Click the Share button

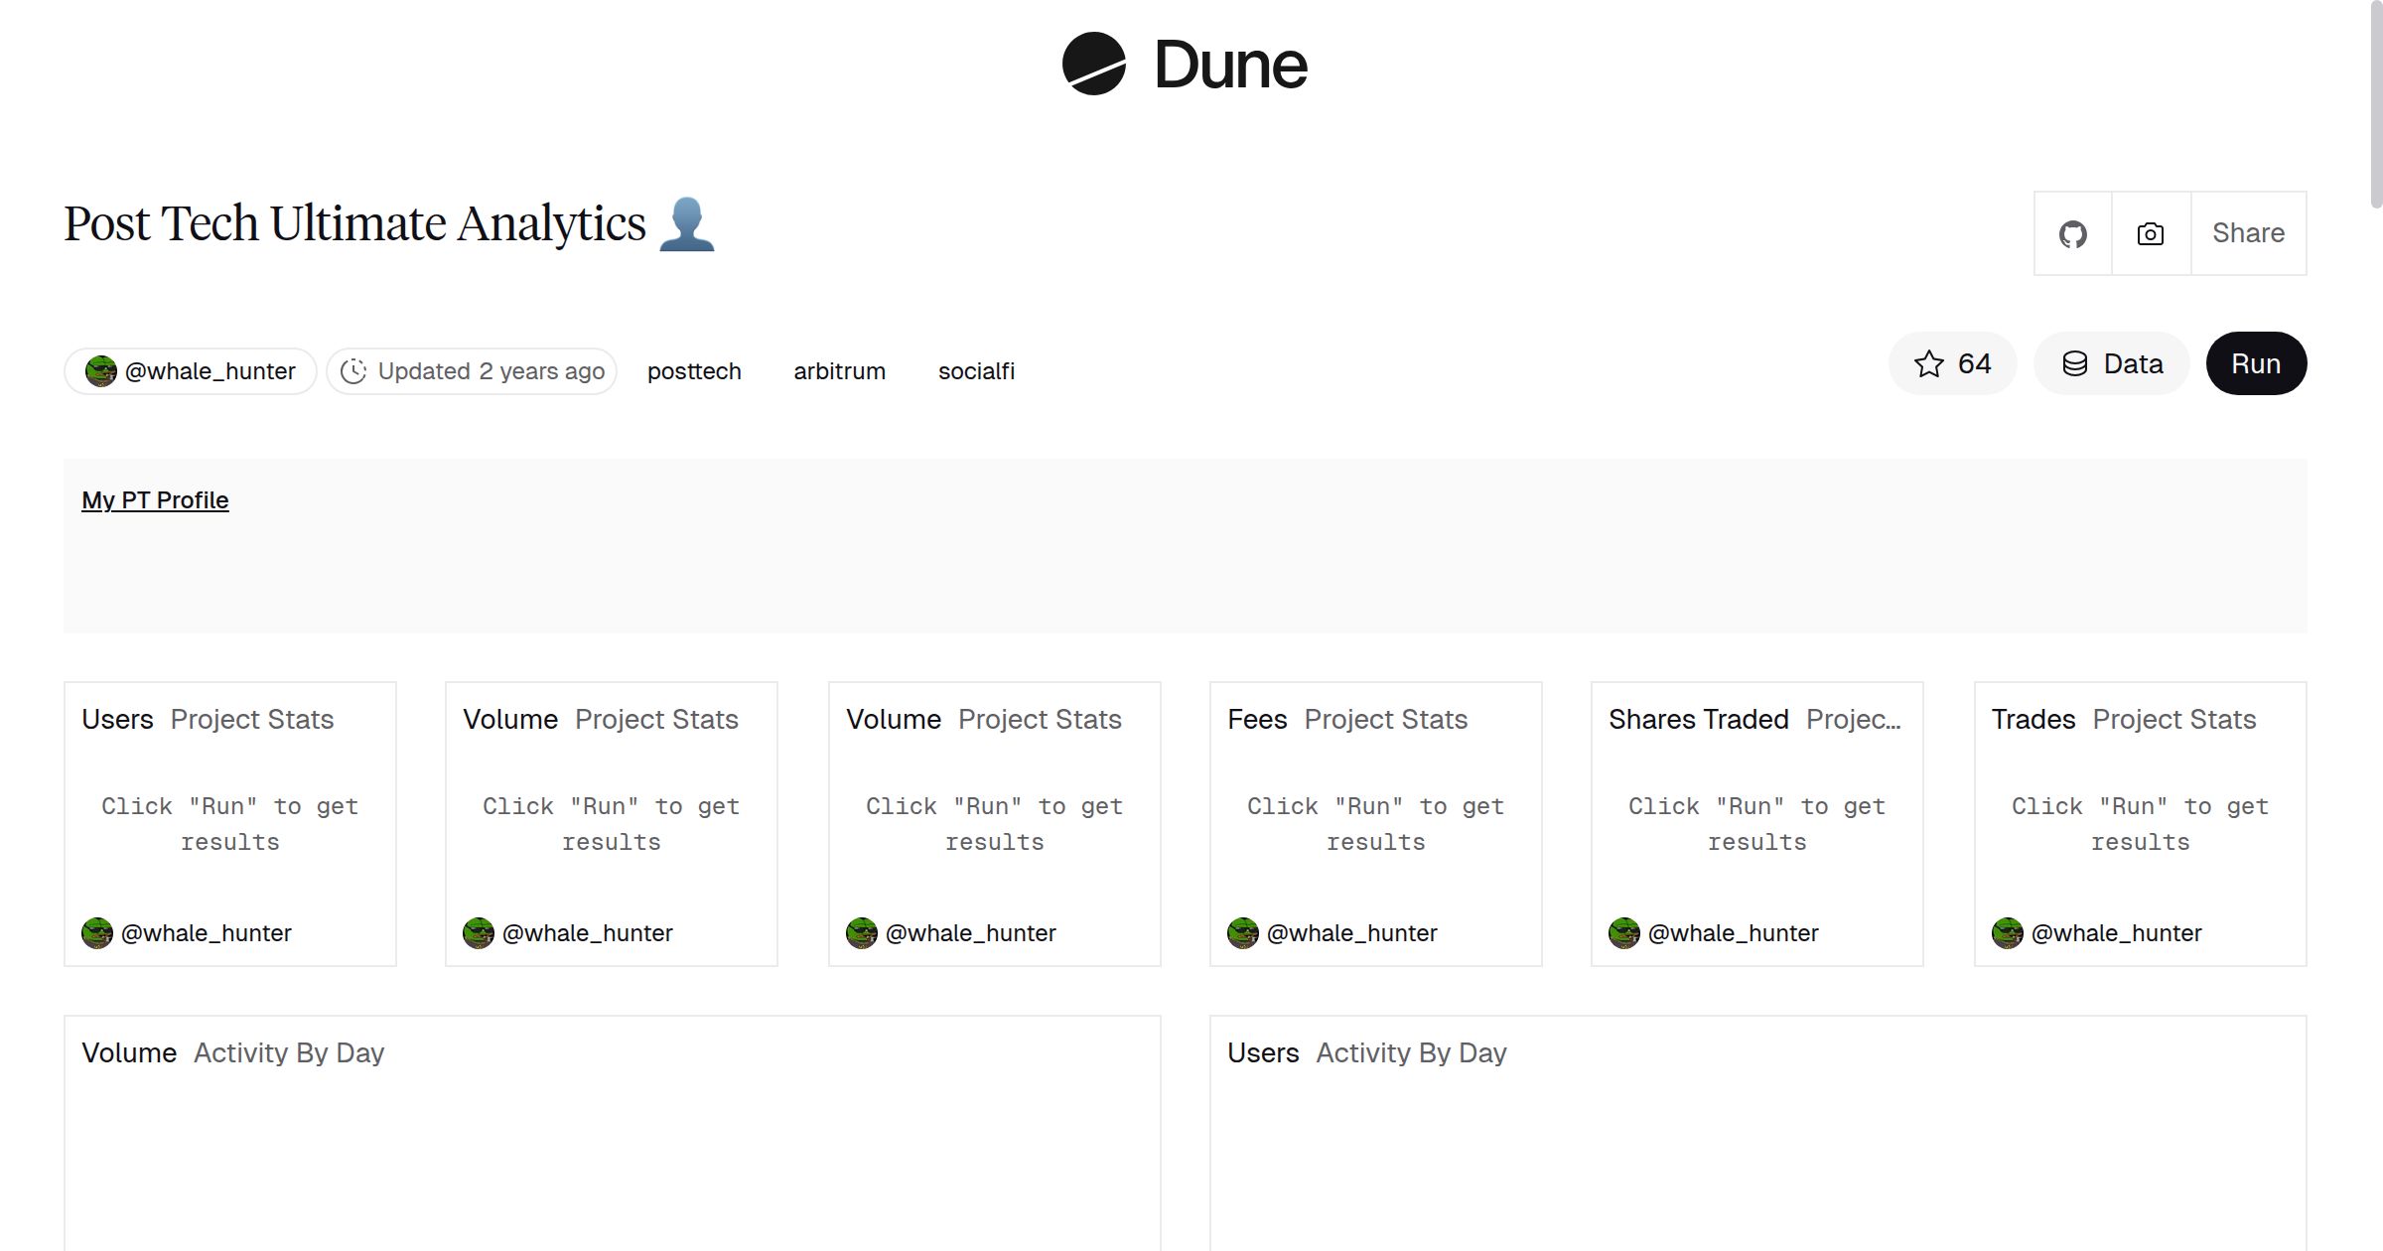point(2248,234)
